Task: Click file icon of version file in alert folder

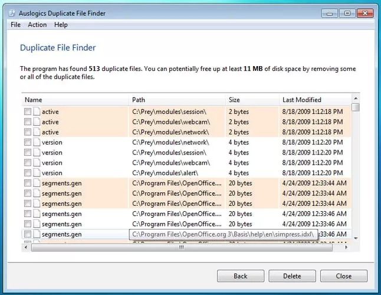Action: [37, 173]
